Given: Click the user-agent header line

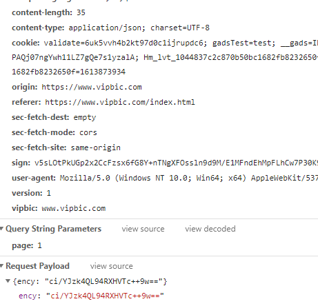Looking at the screenshot, I should click(165, 178).
